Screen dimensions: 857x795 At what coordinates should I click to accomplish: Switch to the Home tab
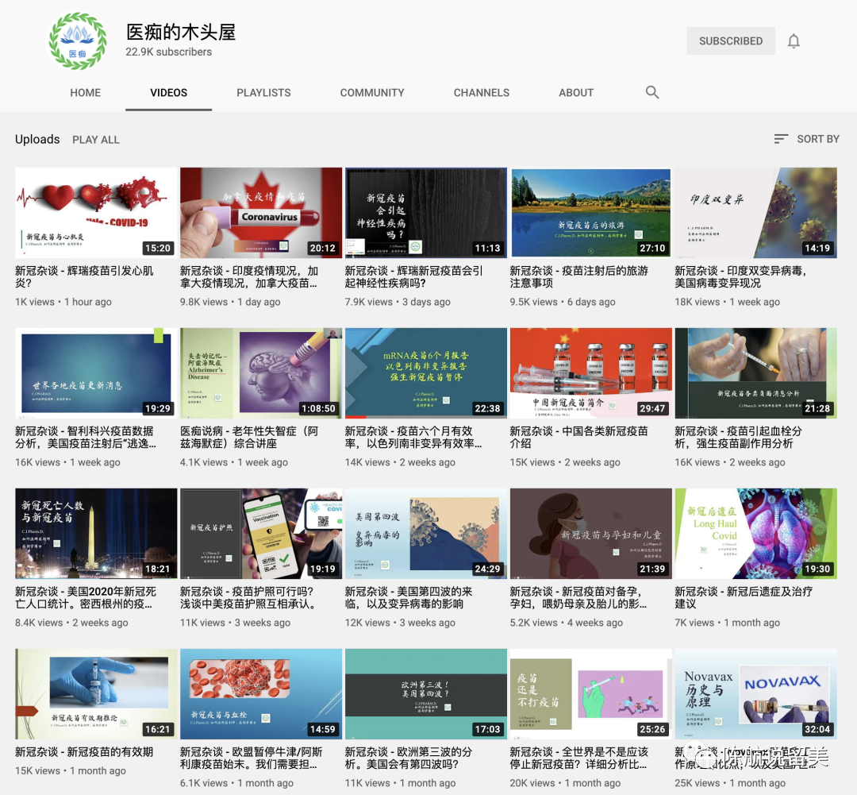(x=85, y=92)
